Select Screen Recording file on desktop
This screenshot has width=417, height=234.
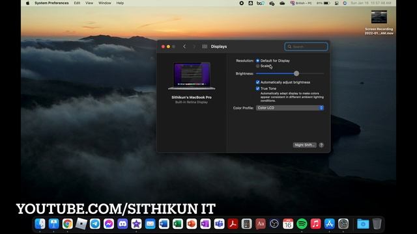(379, 23)
